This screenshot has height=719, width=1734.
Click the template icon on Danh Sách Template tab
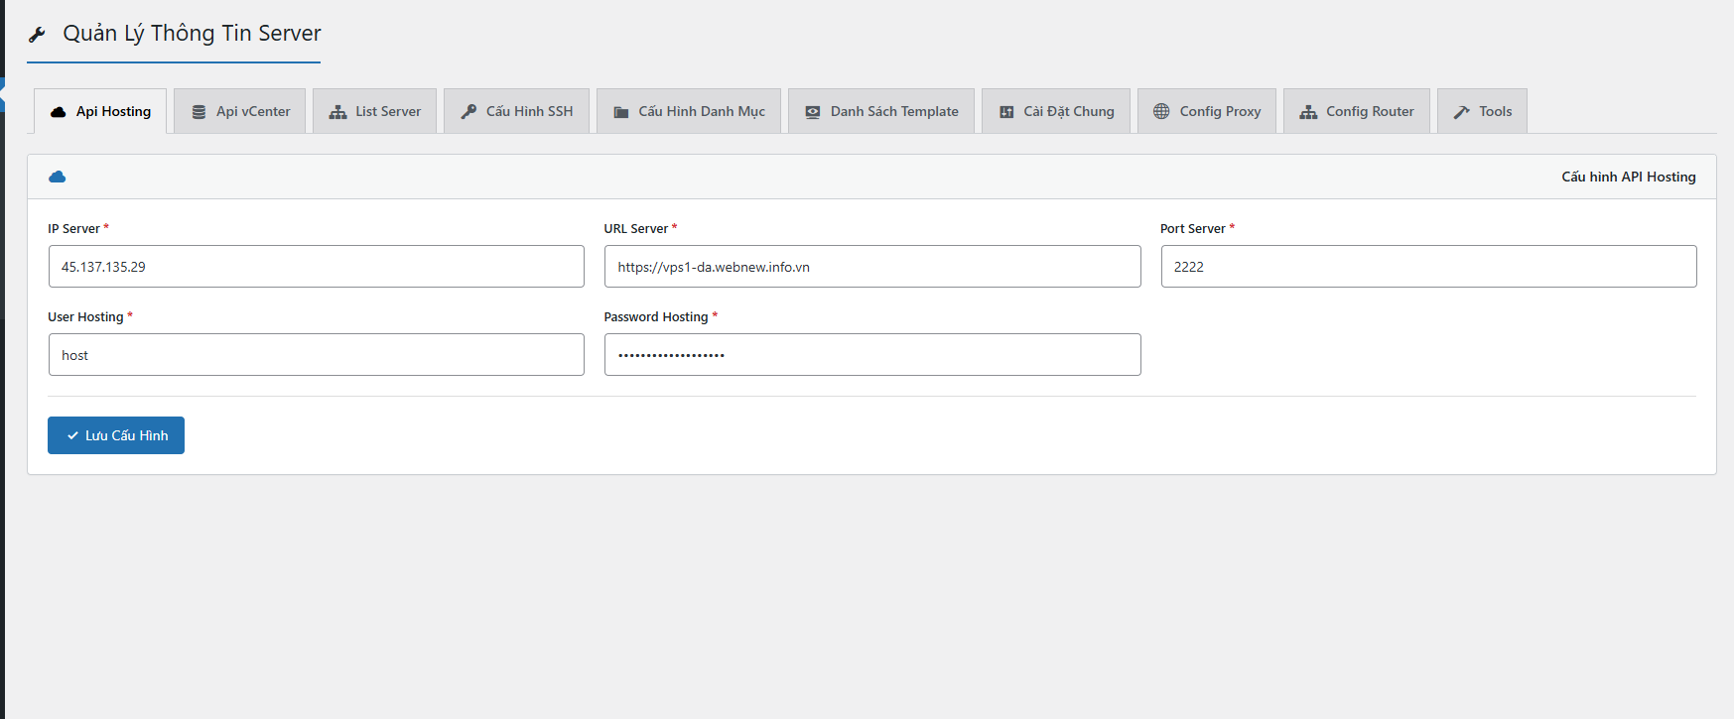point(813,112)
